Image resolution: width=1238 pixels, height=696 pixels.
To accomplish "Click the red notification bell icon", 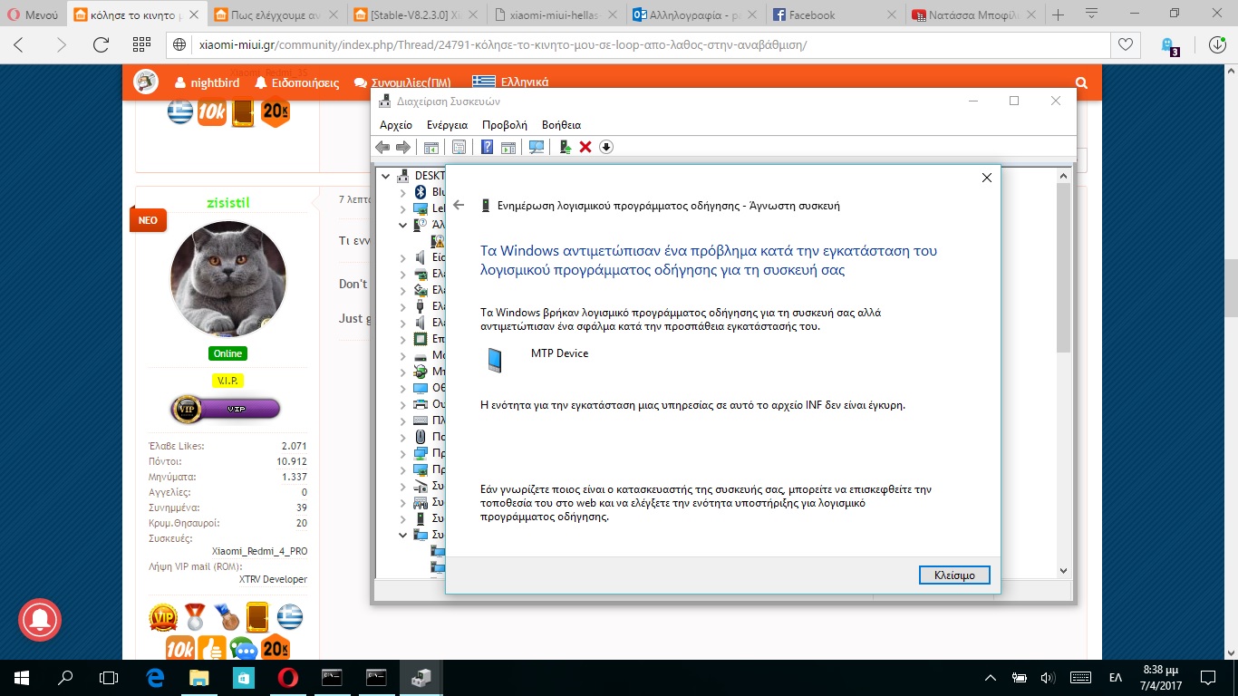I will click(39, 620).
